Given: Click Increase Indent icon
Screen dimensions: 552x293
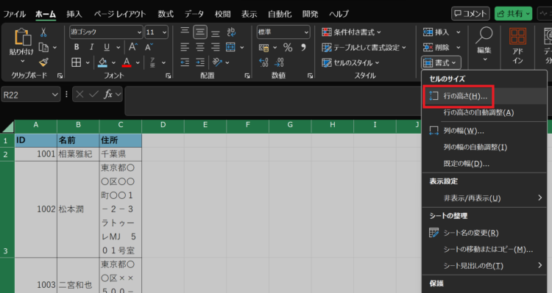Looking at the screenshot, I should (x=200, y=62).
